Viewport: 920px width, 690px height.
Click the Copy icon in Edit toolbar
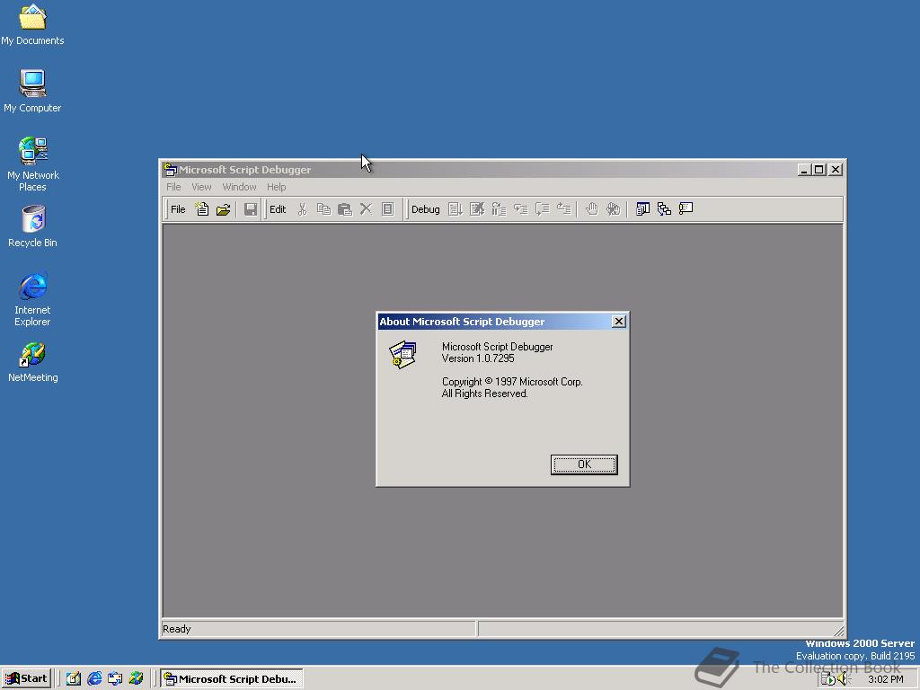coord(323,208)
